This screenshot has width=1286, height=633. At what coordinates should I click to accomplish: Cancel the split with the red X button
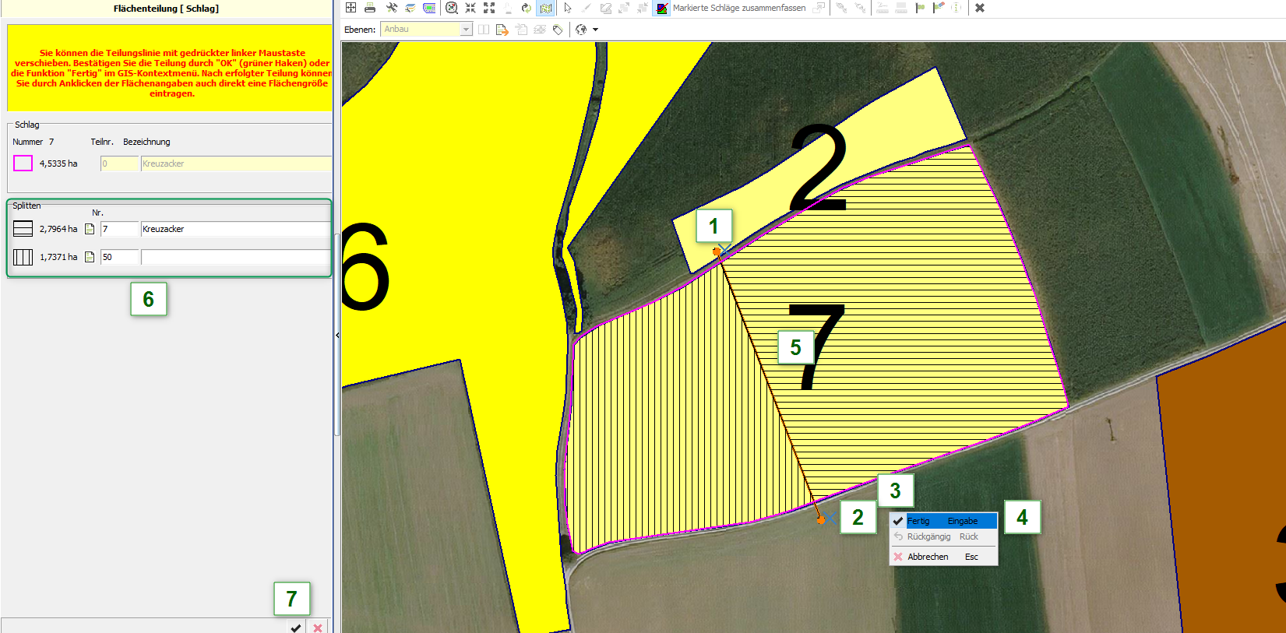click(x=318, y=628)
